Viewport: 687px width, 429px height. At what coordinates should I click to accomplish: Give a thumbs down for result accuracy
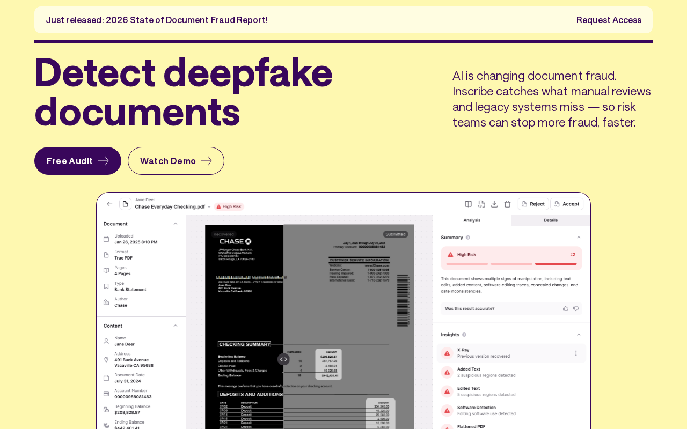576,309
